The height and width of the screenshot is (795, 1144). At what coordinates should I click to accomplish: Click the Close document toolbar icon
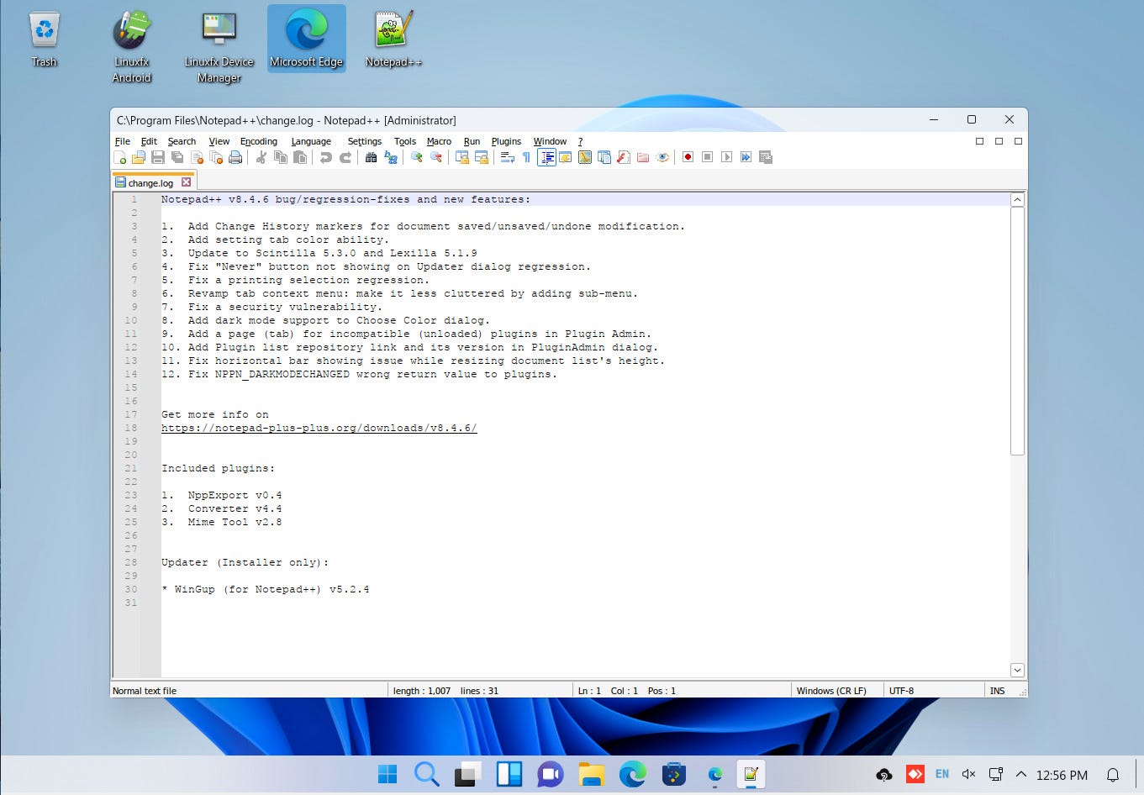click(x=197, y=157)
